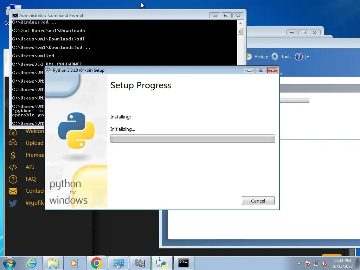Click the Python setup progress bar
This screenshot has height=270, width=360.
pos(192,139)
